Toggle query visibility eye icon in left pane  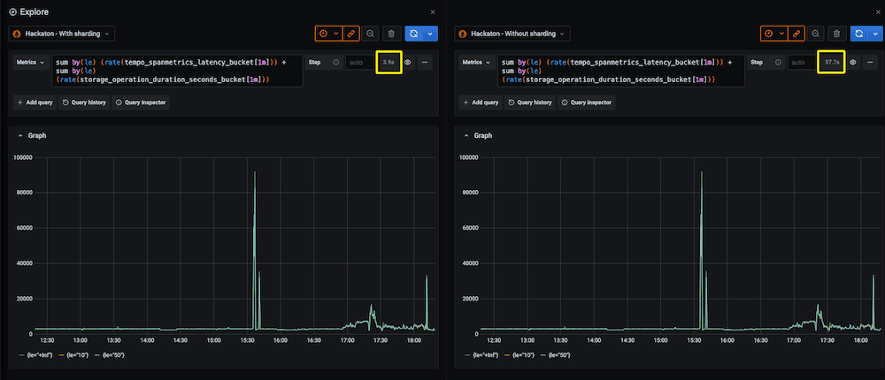point(408,63)
